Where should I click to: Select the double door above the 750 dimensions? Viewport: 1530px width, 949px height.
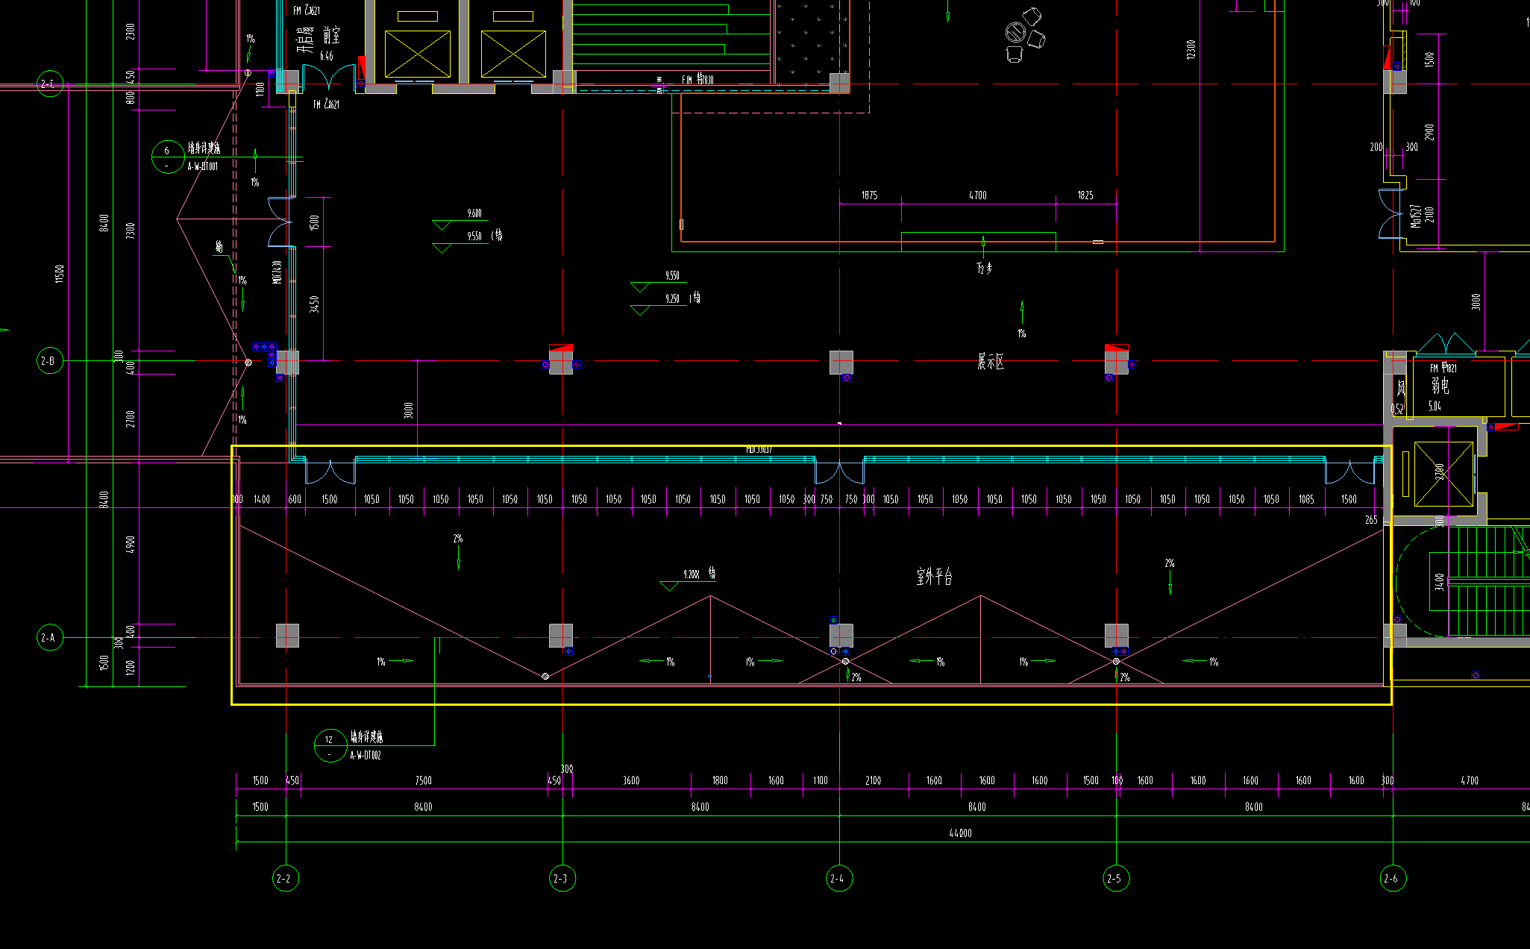coord(839,473)
